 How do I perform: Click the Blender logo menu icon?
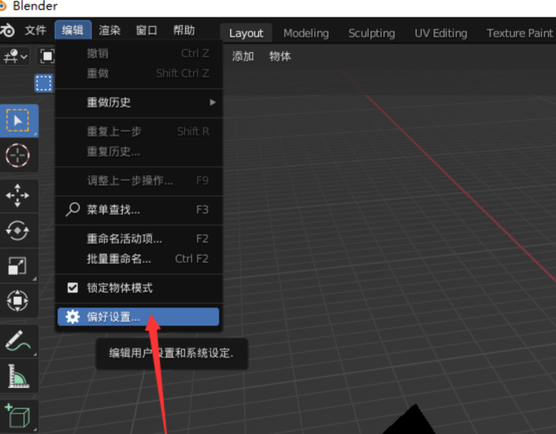coord(7,31)
